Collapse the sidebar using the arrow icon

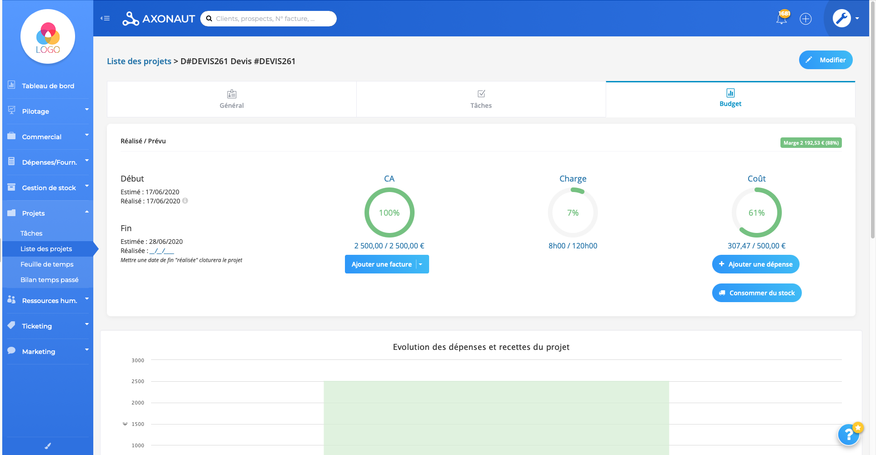(105, 18)
